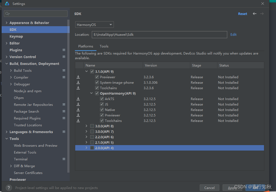Click download icon for Previewer 3.2.3.6
Image resolution: width=276 pixels, height=192 pixels.
coord(78,77)
